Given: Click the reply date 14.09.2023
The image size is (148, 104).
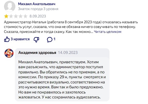Looking at the screenshot, I should pyautogui.click(x=68, y=53).
